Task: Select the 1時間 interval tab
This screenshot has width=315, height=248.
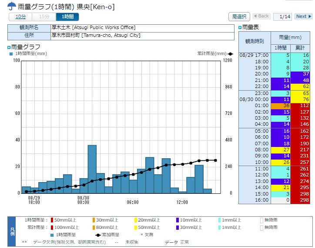Action: click(67, 16)
